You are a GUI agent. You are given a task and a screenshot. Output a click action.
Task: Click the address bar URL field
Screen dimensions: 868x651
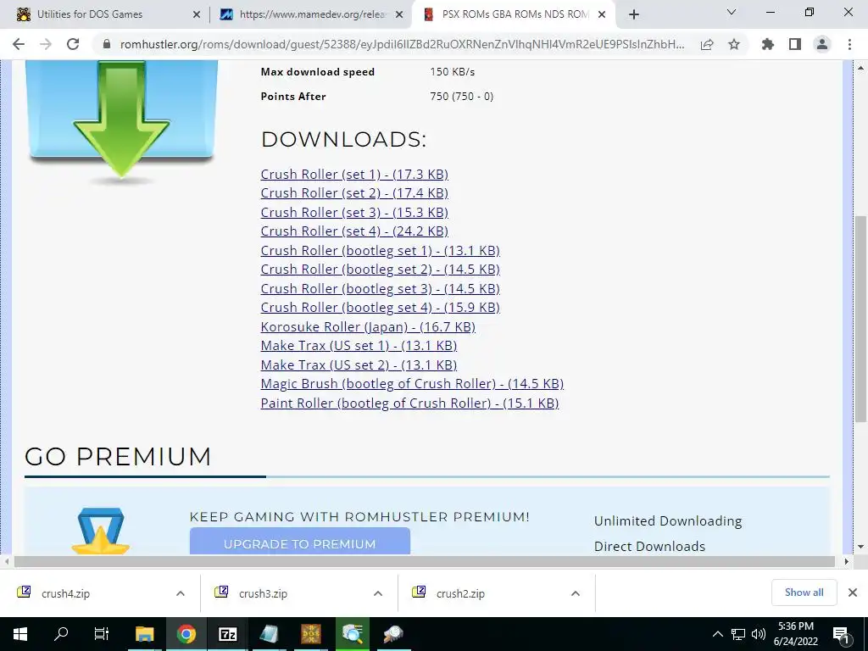click(402, 44)
